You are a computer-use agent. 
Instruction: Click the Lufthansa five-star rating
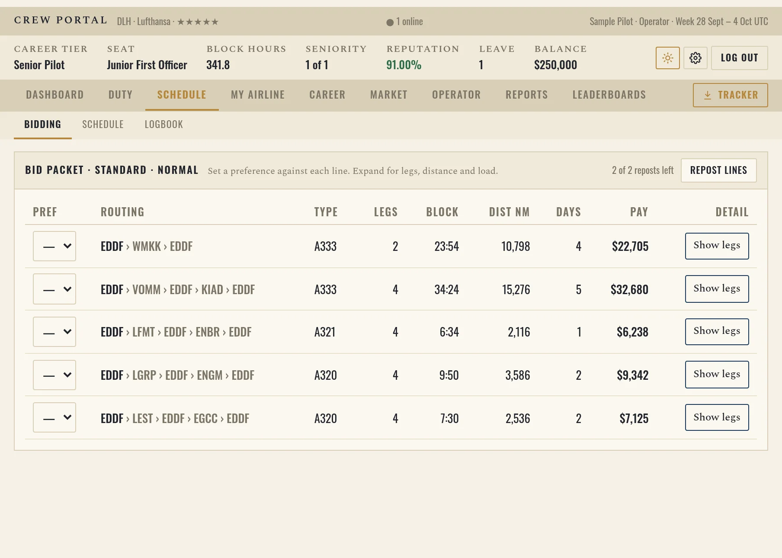point(198,22)
